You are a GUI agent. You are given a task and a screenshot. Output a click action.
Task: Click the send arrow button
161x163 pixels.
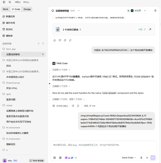153,157
